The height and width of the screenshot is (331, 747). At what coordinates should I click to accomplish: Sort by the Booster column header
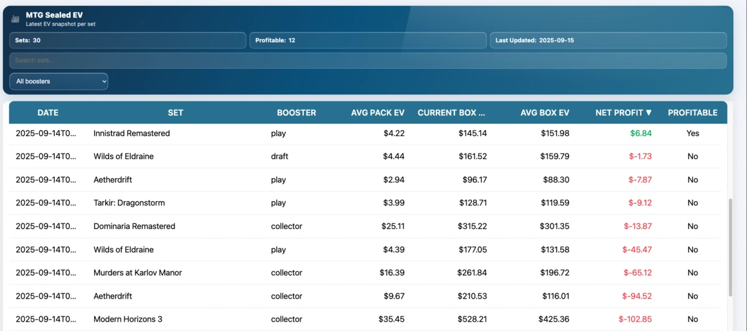tap(296, 113)
